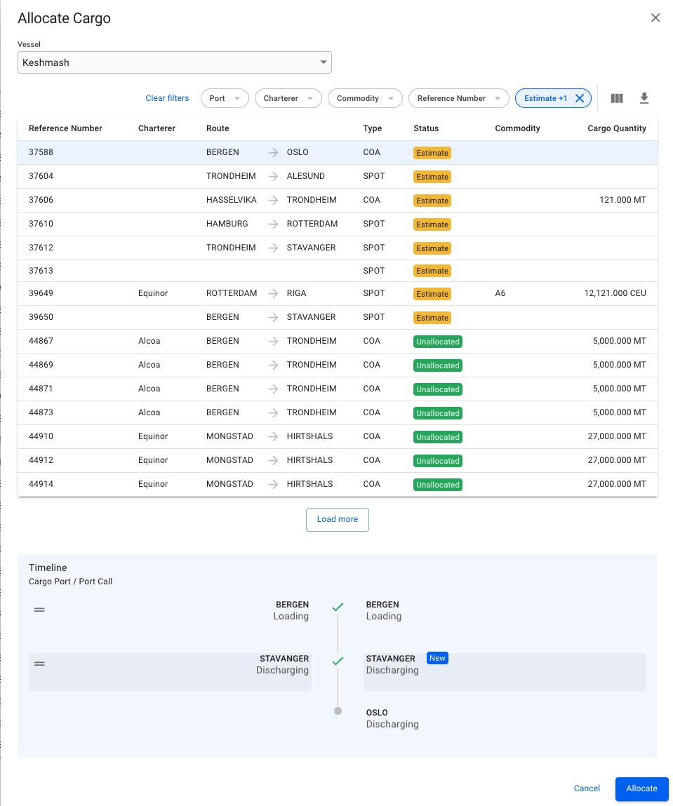
Task: Click the green checkmark beside Stavanger Discharging
Action: (x=338, y=661)
